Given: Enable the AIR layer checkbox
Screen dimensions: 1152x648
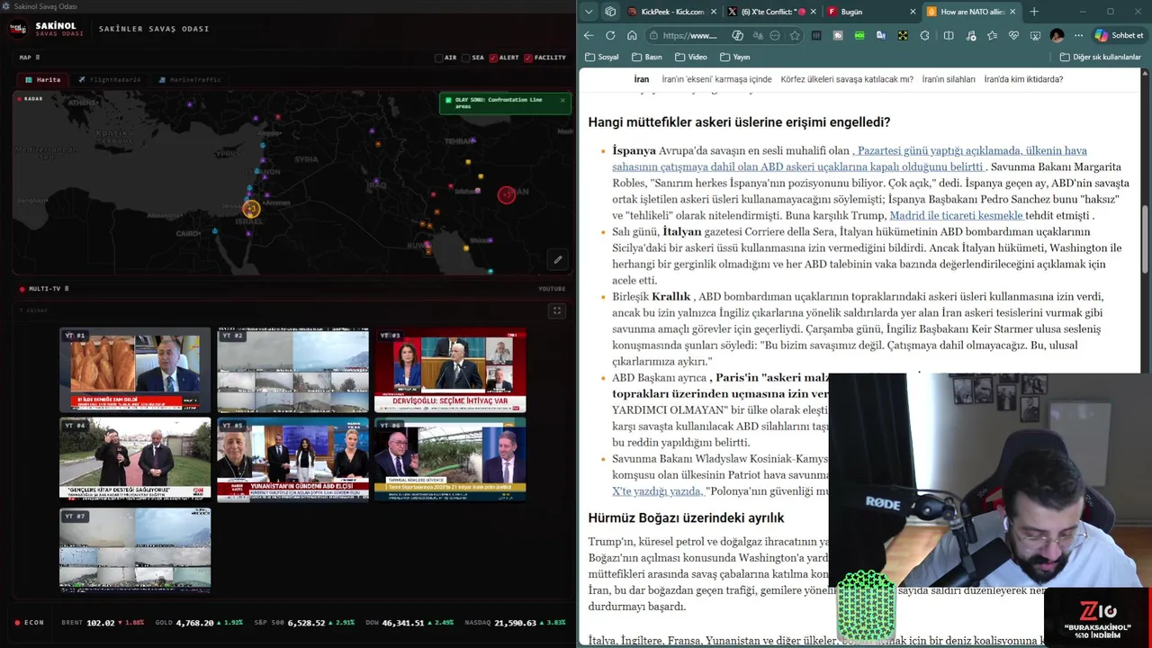Looking at the screenshot, I should [438, 58].
